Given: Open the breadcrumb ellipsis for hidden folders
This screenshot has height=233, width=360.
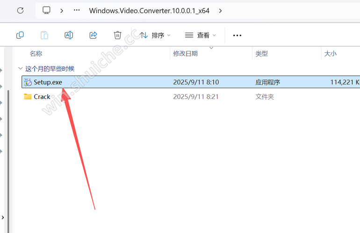Looking at the screenshot, I should click(77, 10).
